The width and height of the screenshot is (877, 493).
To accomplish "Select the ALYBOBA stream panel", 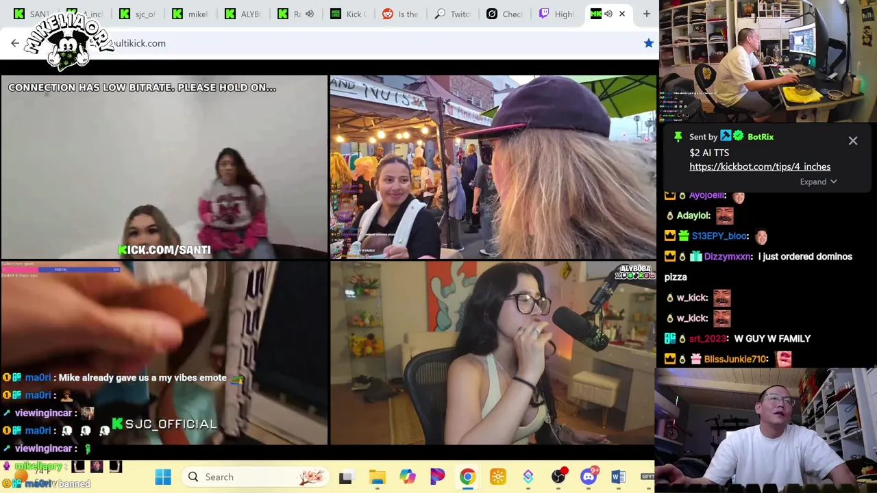I will [493, 353].
